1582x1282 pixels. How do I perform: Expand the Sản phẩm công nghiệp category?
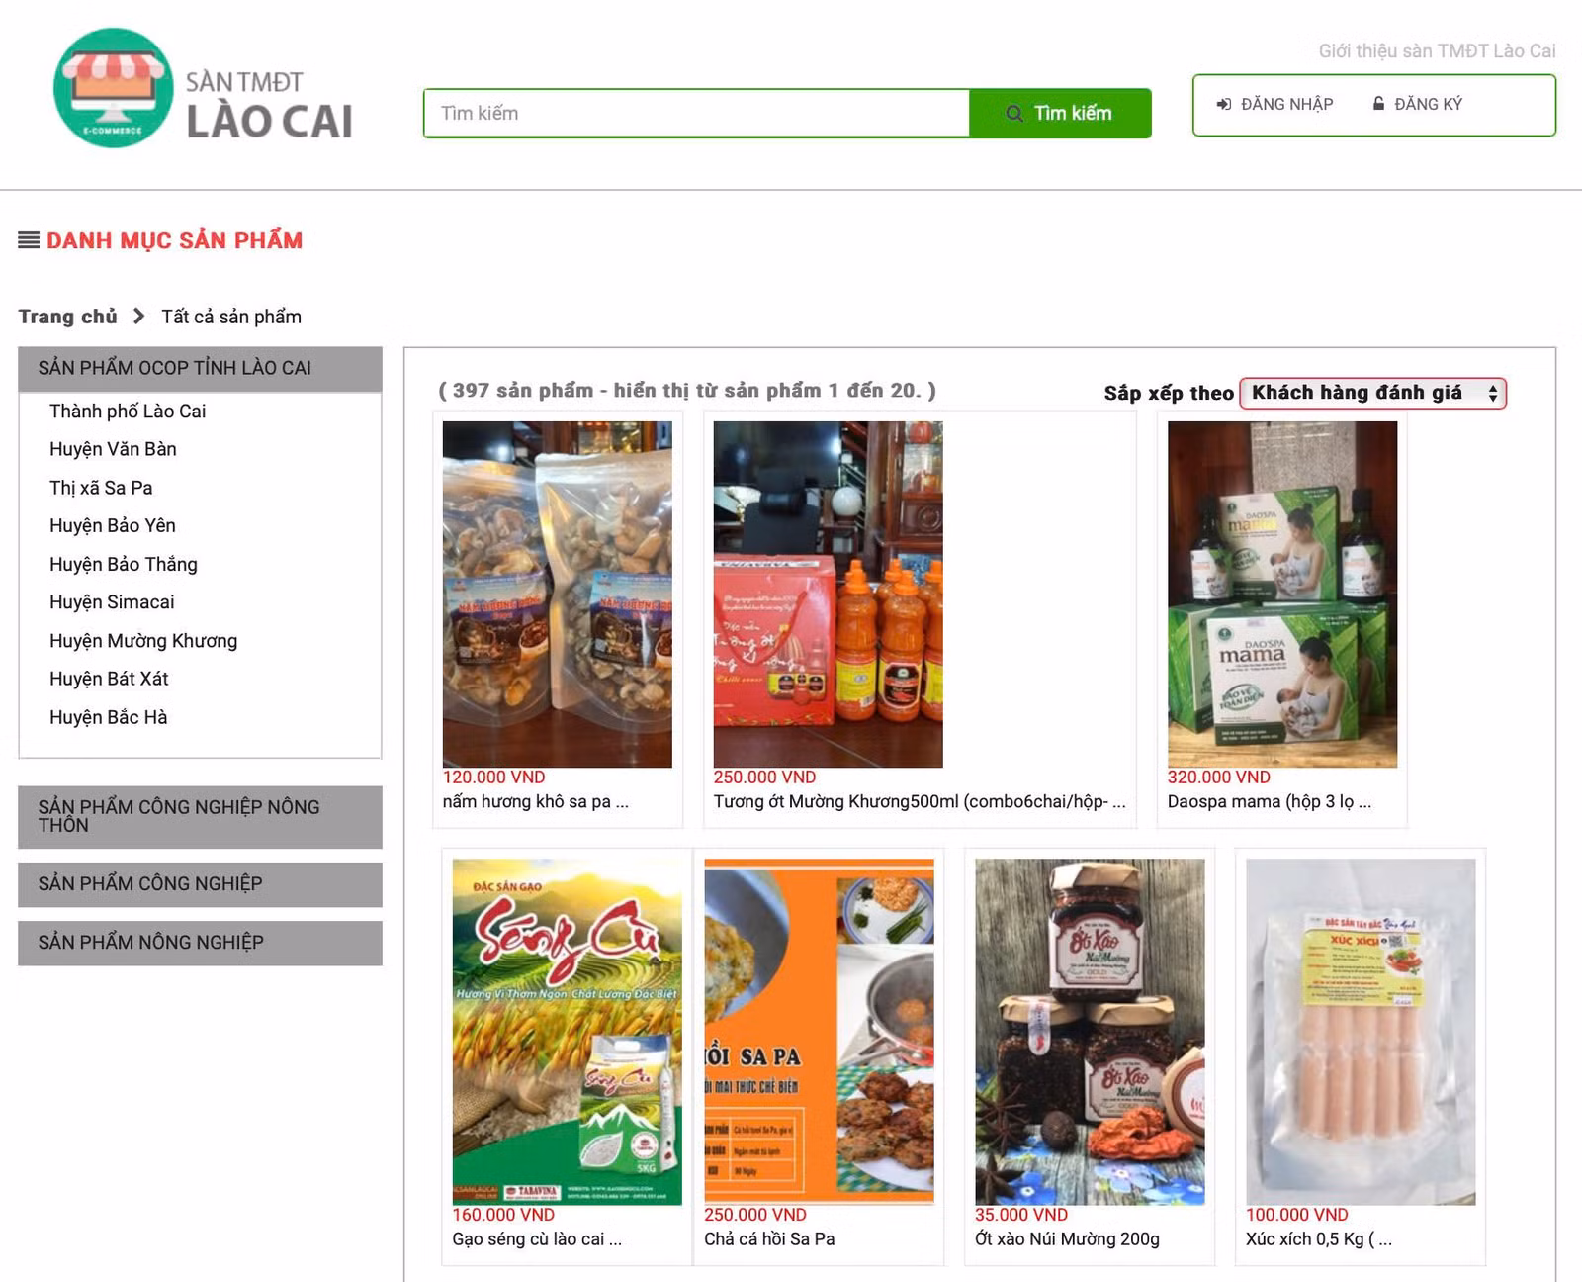click(200, 884)
